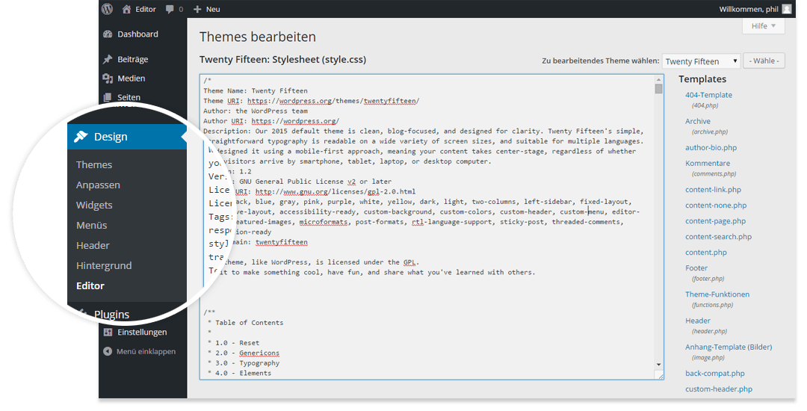Click the code editor scrollbar thumb

click(658, 88)
